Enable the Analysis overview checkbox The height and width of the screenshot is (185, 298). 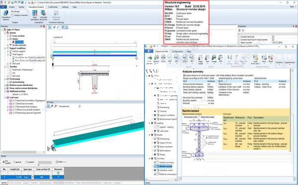(x=12, y=15)
